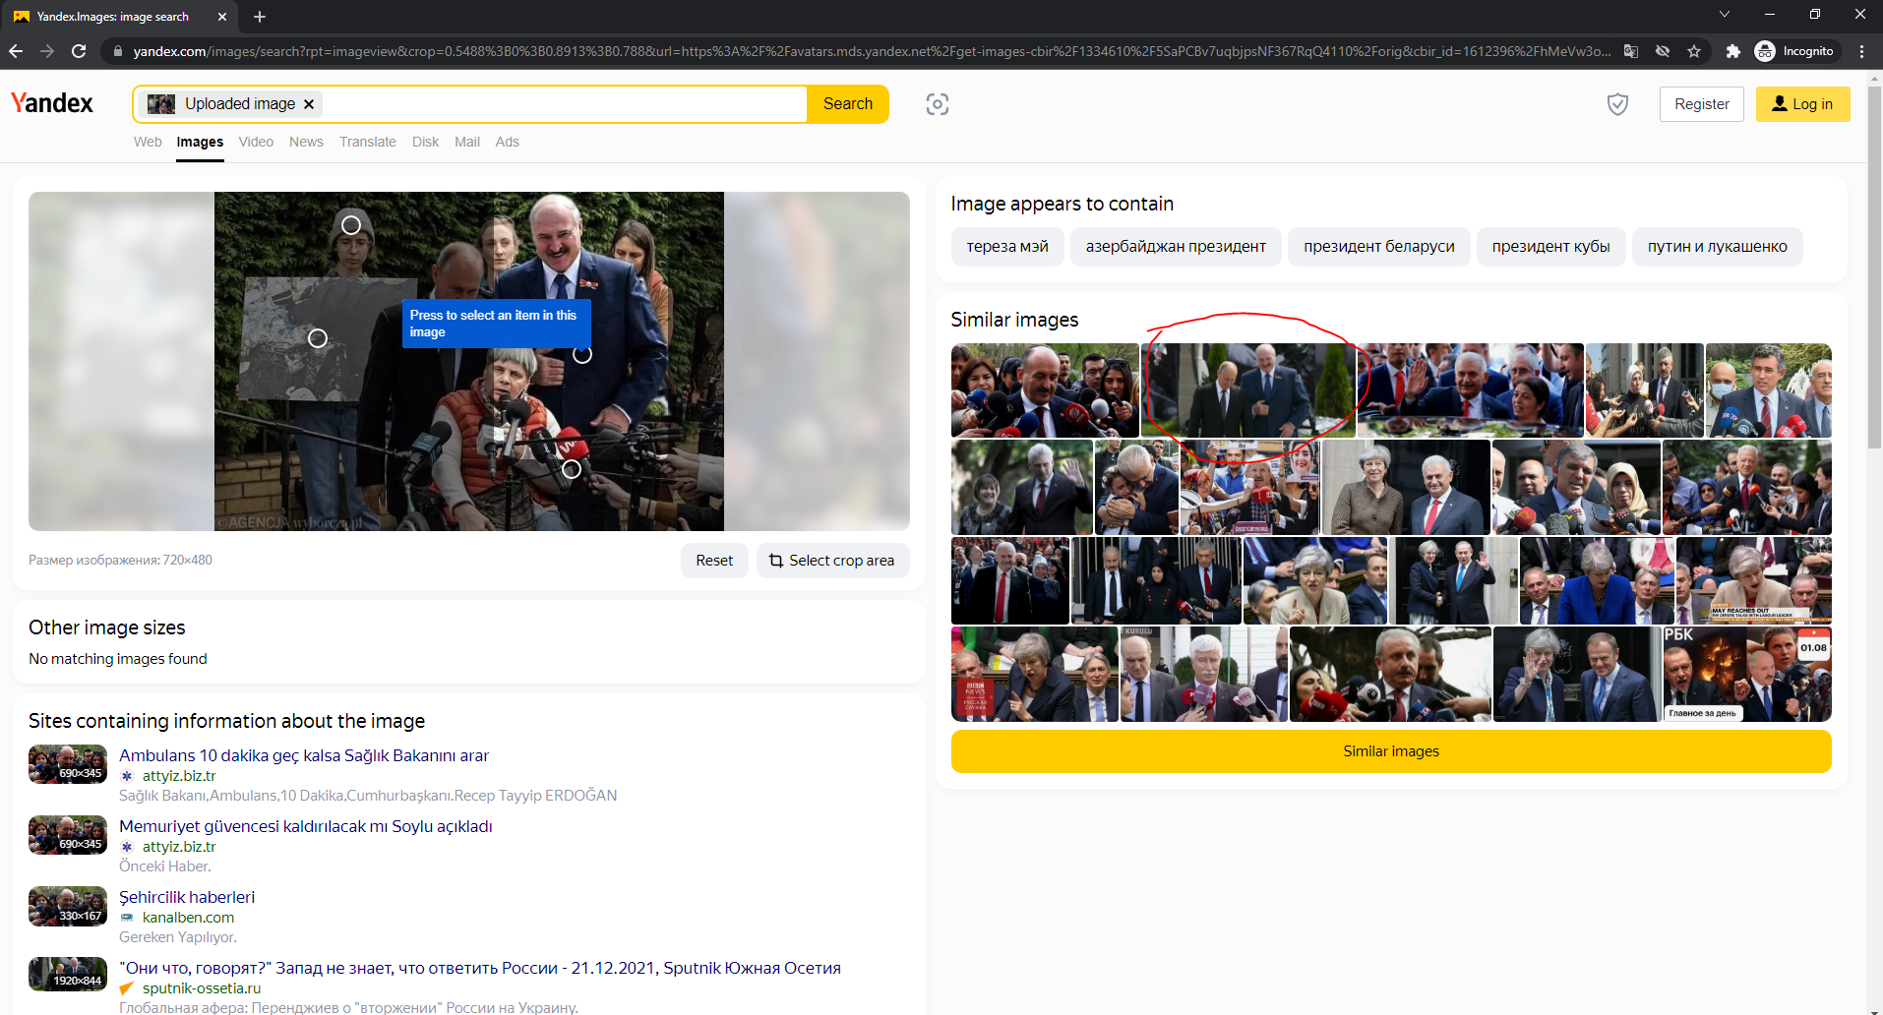The image size is (1883, 1015).
Task: Go back to previous page
Action: point(16,51)
